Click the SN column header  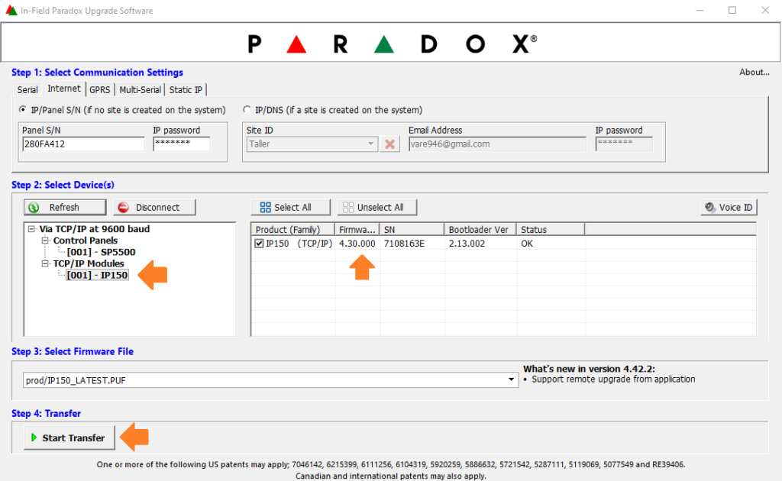[412, 230]
